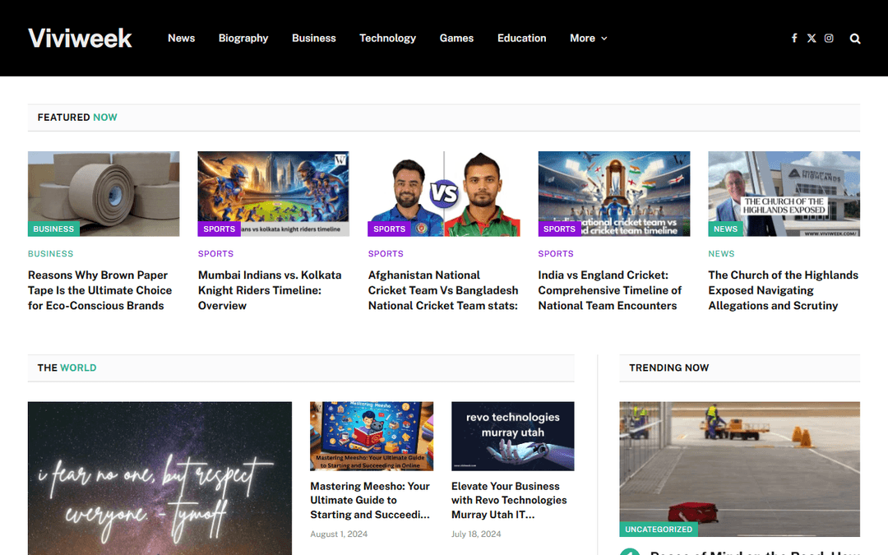888x555 pixels.
Task: Open the Mastering Meesho thumbnail image
Action: click(372, 436)
